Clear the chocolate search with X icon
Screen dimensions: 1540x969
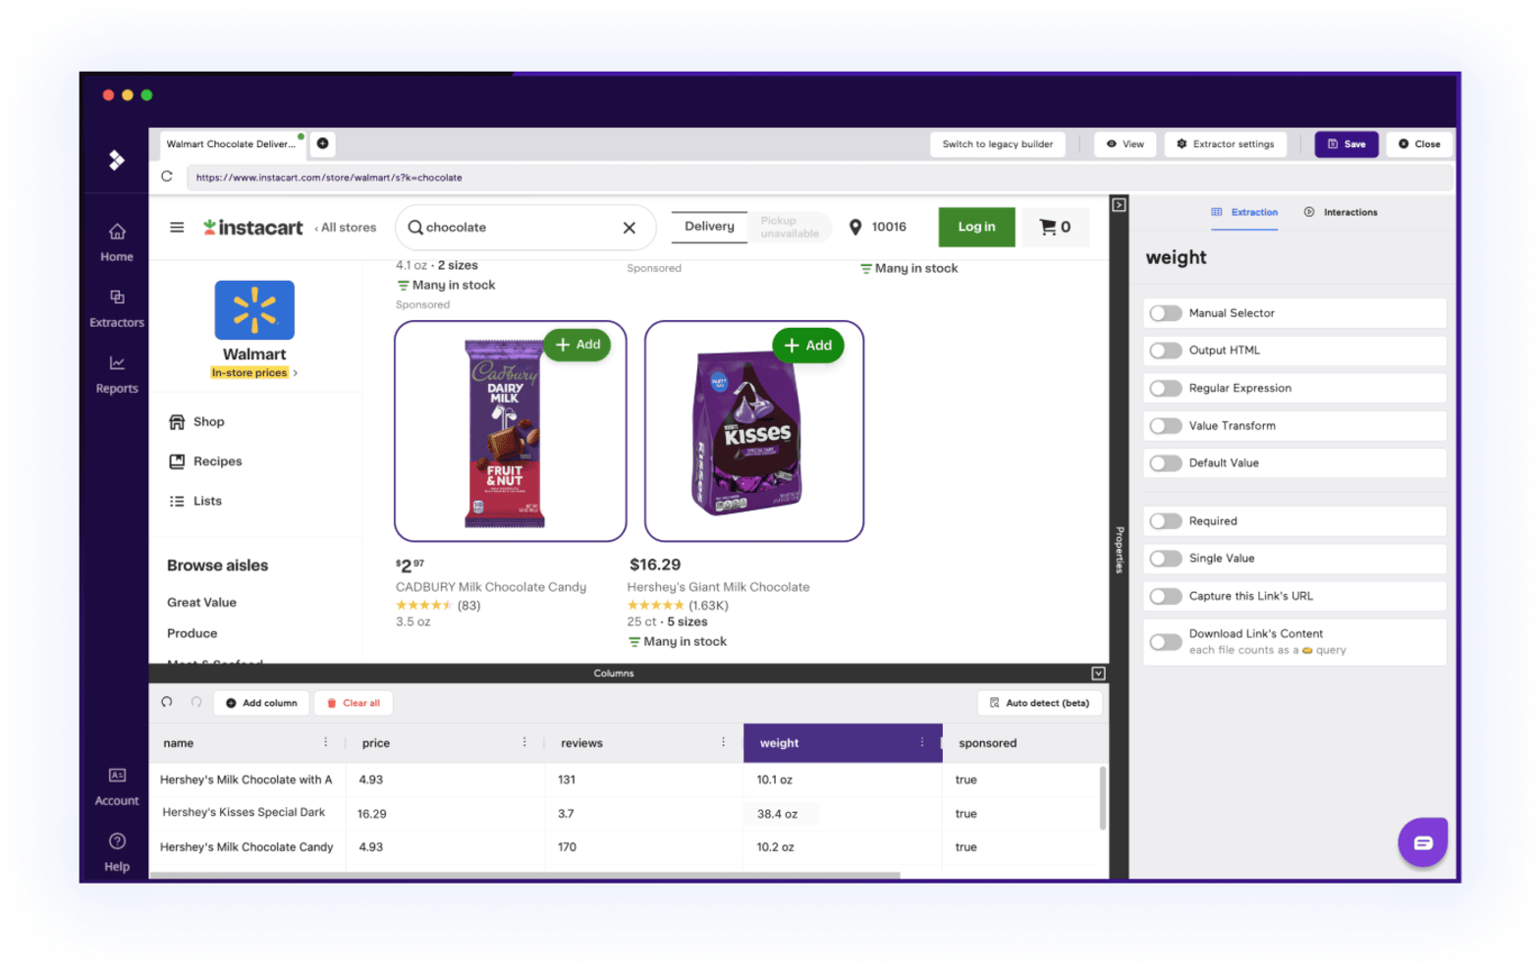pos(630,228)
